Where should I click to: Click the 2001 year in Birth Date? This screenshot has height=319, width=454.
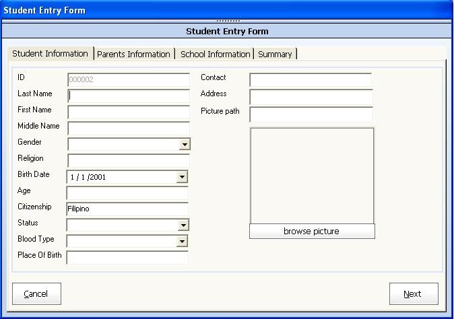[98, 177]
